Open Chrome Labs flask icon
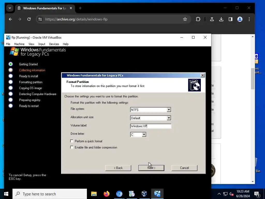This screenshot has height=199, width=265. click(x=212, y=19)
